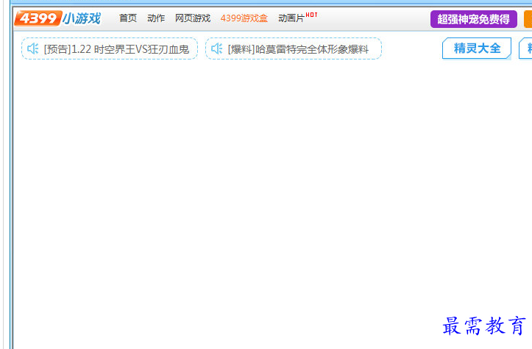Open the 时空界王VS狂刃血鬼 preview announcement
Viewport: 532px width, 349px height.
coord(116,49)
